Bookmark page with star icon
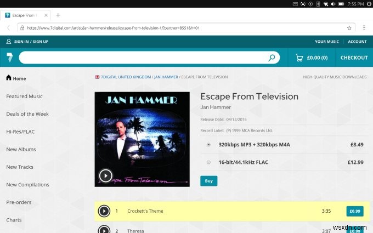 click(x=349, y=28)
